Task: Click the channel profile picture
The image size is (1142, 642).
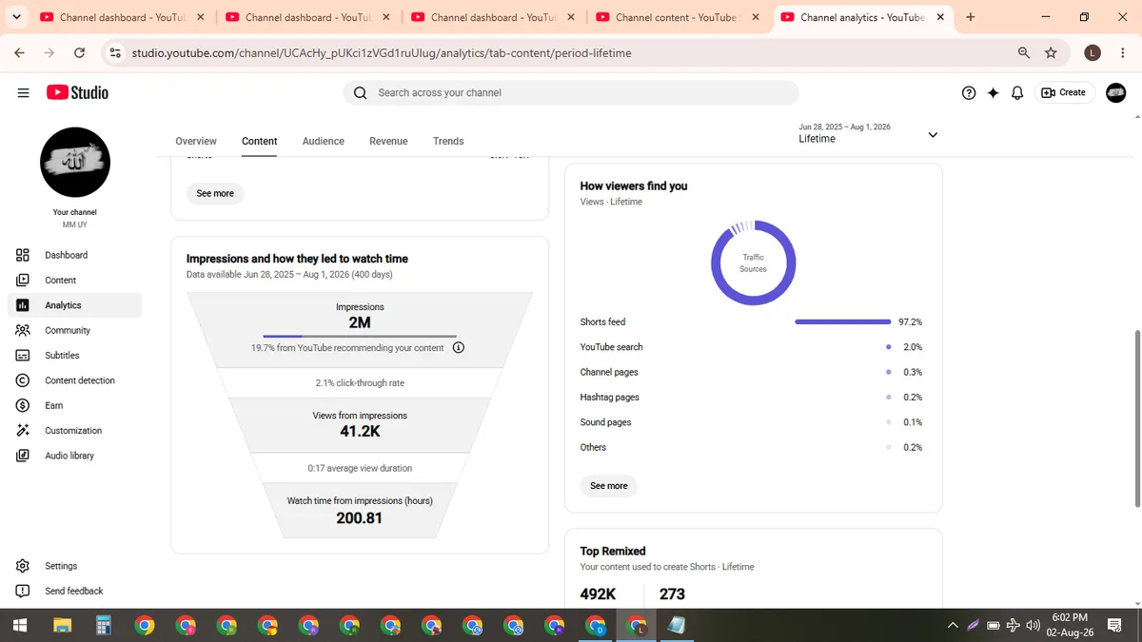Action: point(75,163)
